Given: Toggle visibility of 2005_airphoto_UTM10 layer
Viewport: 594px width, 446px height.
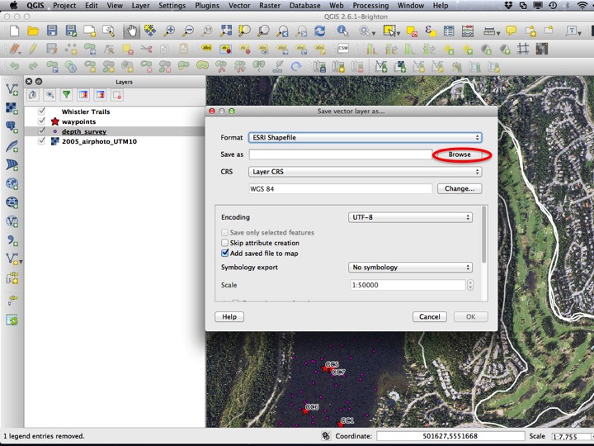Looking at the screenshot, I should tap(42, 140).
